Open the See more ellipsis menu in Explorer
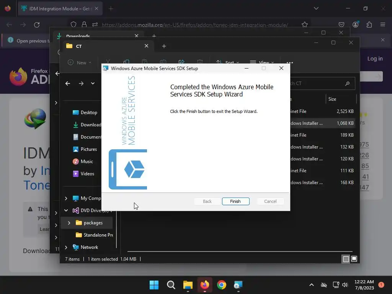392x294 pixels. click(x=290, y=62)
